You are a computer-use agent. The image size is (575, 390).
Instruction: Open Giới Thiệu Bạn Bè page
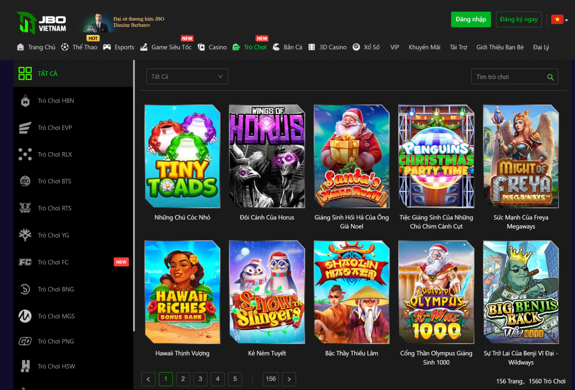pos(500,47)
